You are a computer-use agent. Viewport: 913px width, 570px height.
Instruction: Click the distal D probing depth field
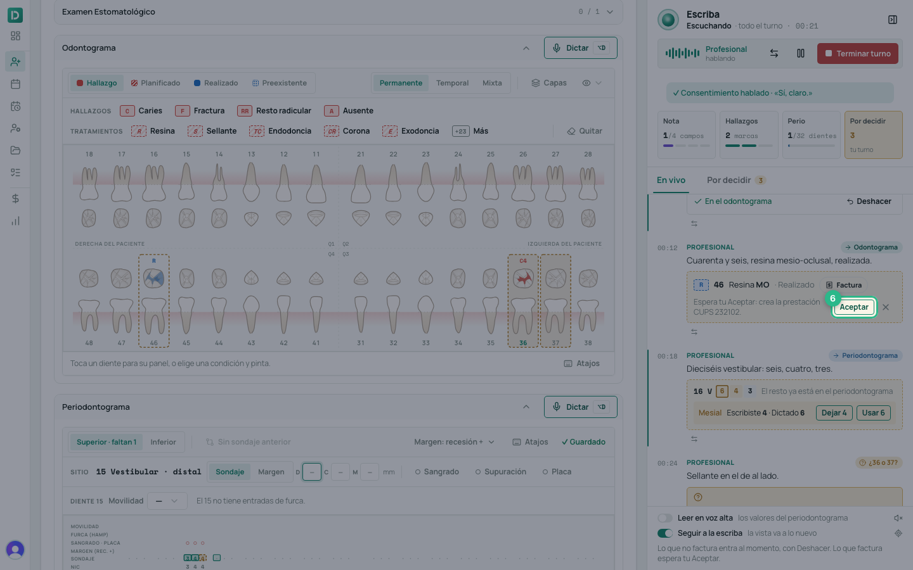click(x=312, y=472)
